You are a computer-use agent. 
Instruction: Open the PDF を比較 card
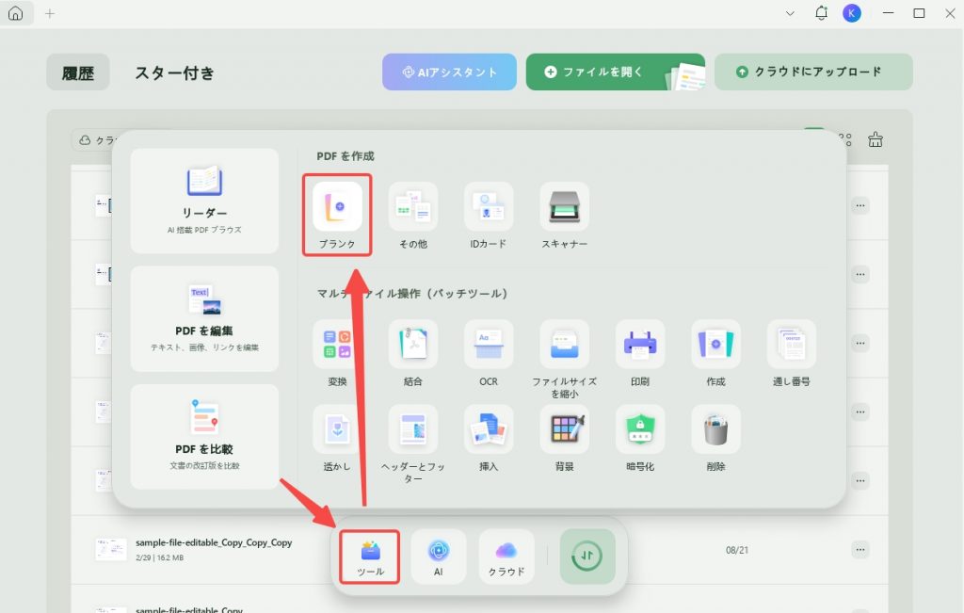[x=204, y=437]
